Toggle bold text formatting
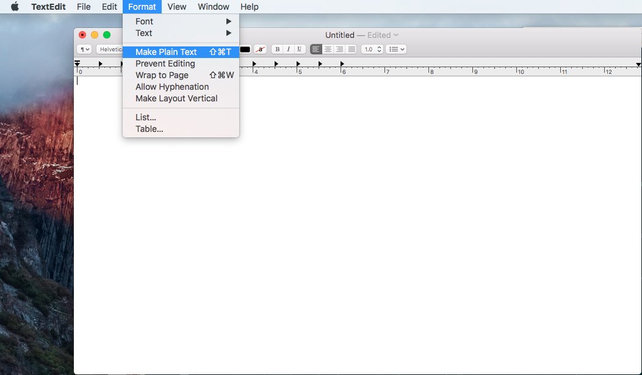Image resolution: width=642 pixels, height=375 pixels. point(277,49)
